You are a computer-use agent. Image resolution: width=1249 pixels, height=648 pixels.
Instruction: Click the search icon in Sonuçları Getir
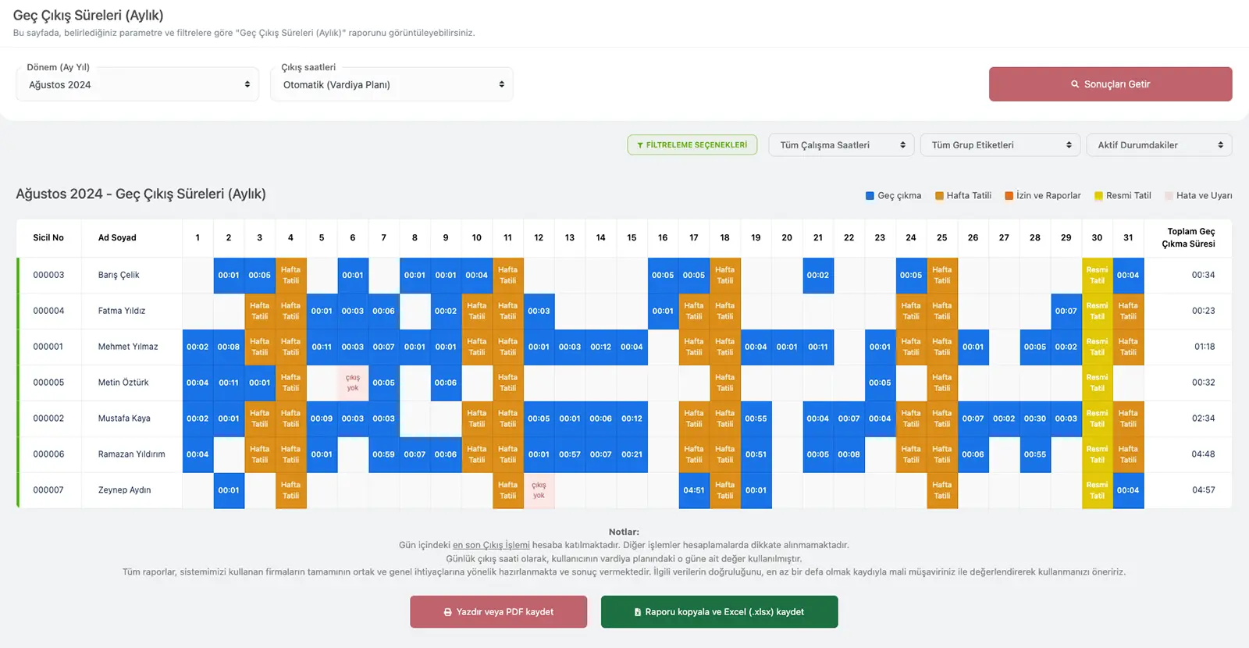[x=1075, y=84]
